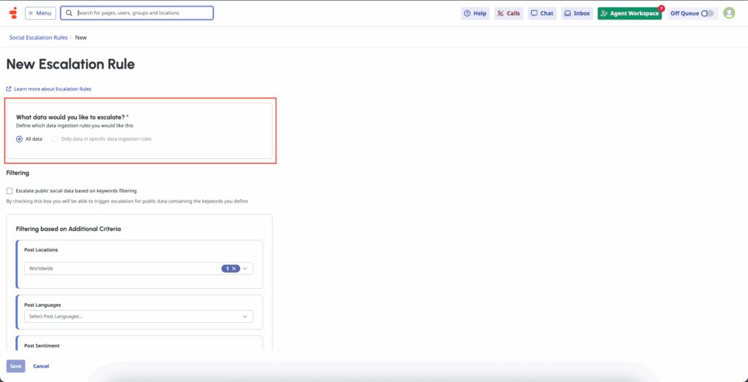Viewport: 748px width, 382px height.
Task: Remove the Worldwide location selection badge
Action: tap(234, 268)
